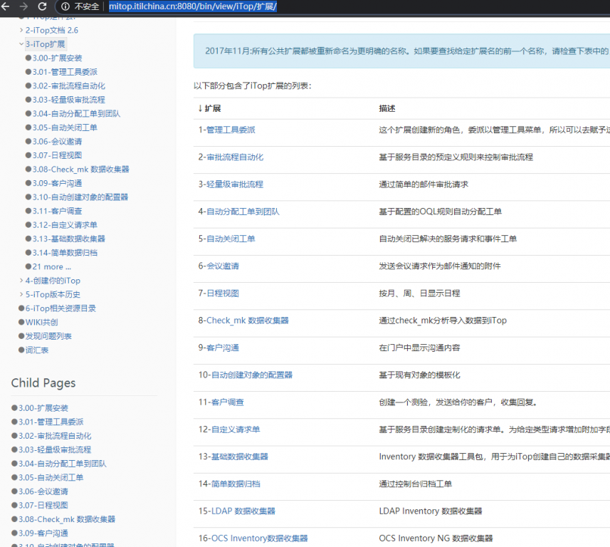Screen dimensions: 610x547
Task: Open 3.03-轻量级审批流程 in navigation tree
Action: pyautogui.click(x=69, y=100)
